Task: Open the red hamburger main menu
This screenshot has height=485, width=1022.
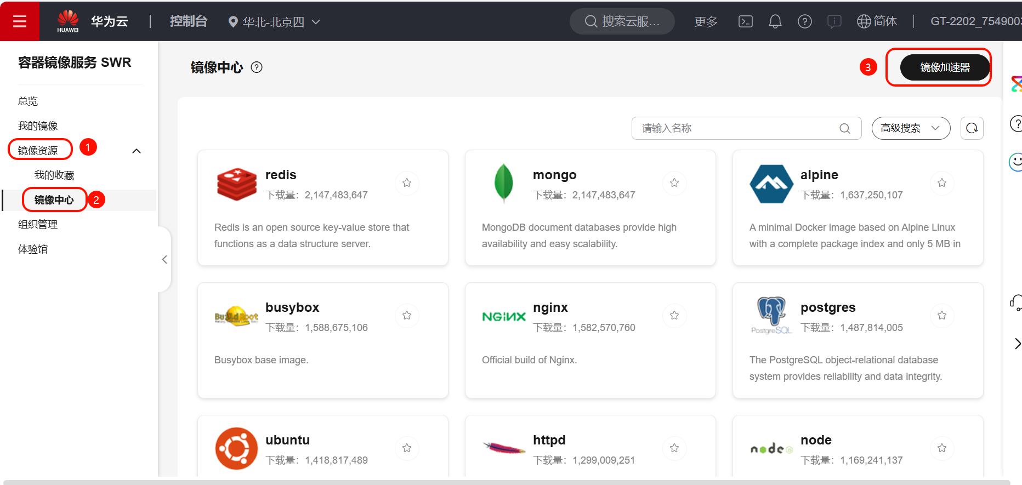Action: [x=20, y=21]
